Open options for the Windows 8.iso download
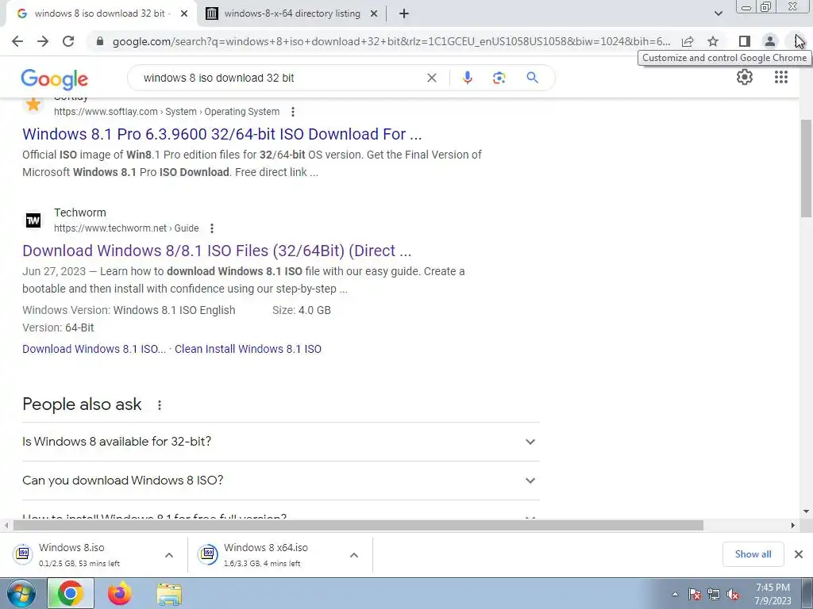Screen dimensions: 813x609 point(169,555)
